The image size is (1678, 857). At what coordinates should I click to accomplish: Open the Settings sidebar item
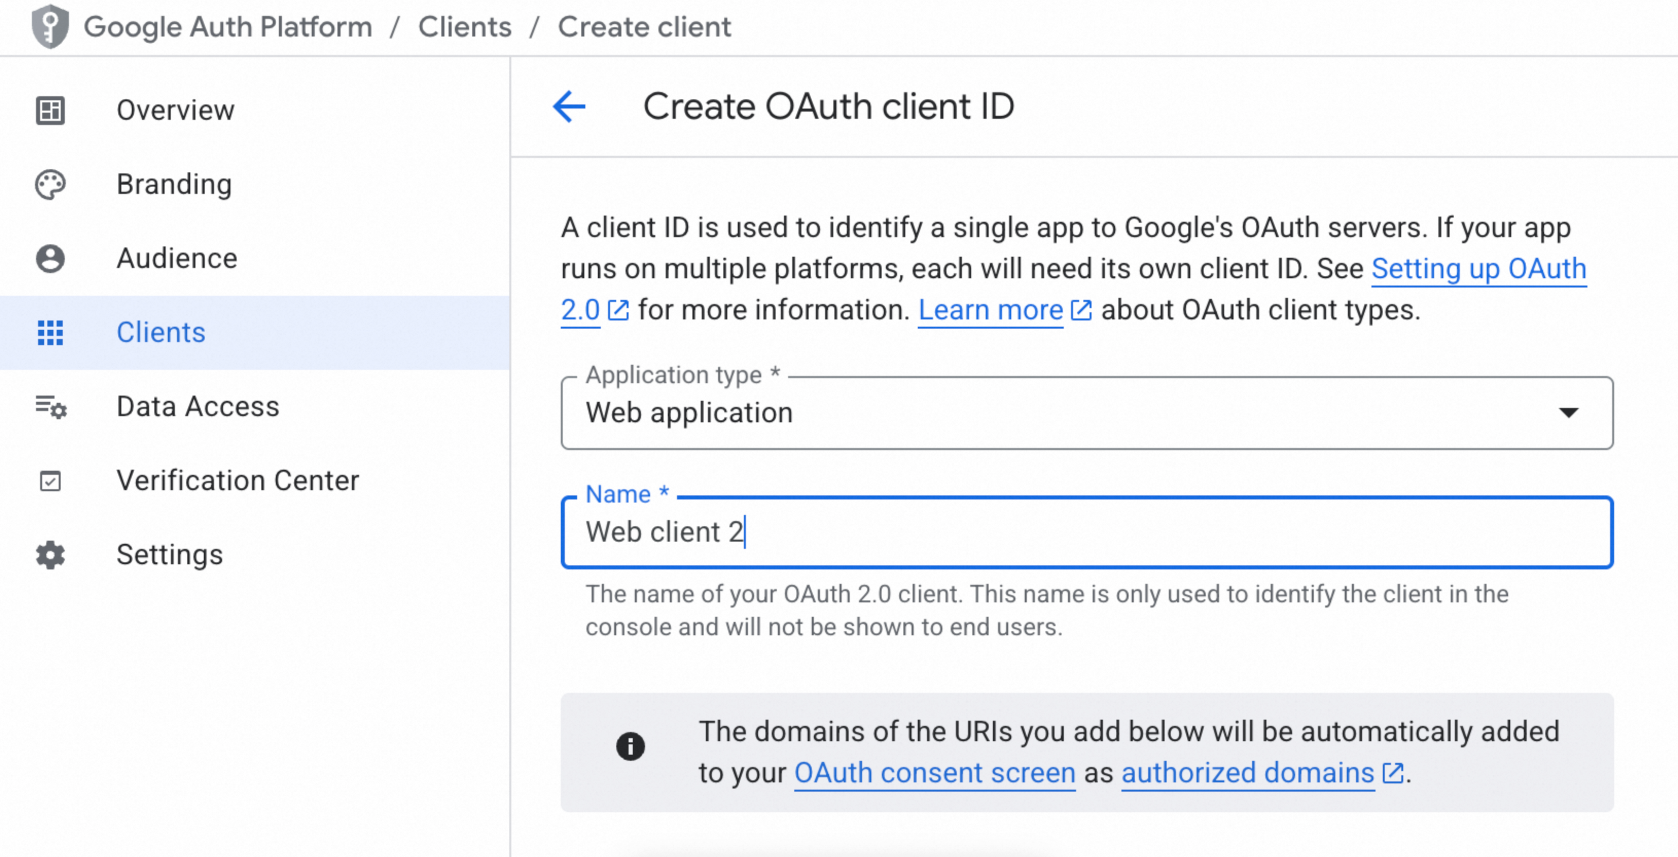pyautogui.click(x=255, y=555)
